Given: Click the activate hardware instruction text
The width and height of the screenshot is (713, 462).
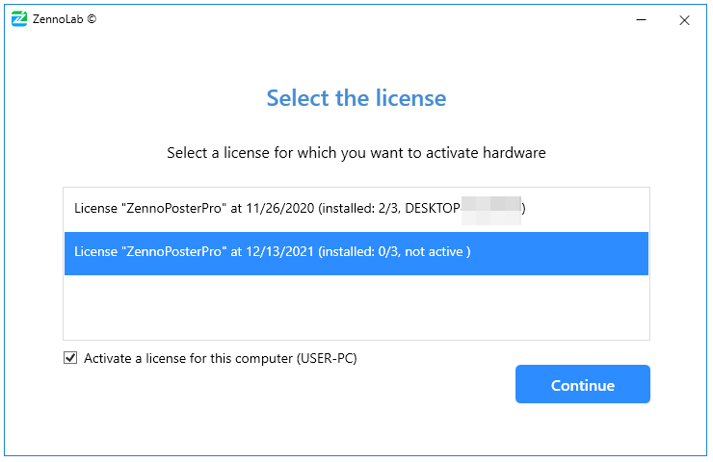Looking at the screenshot, I should [x=356, y=152].
